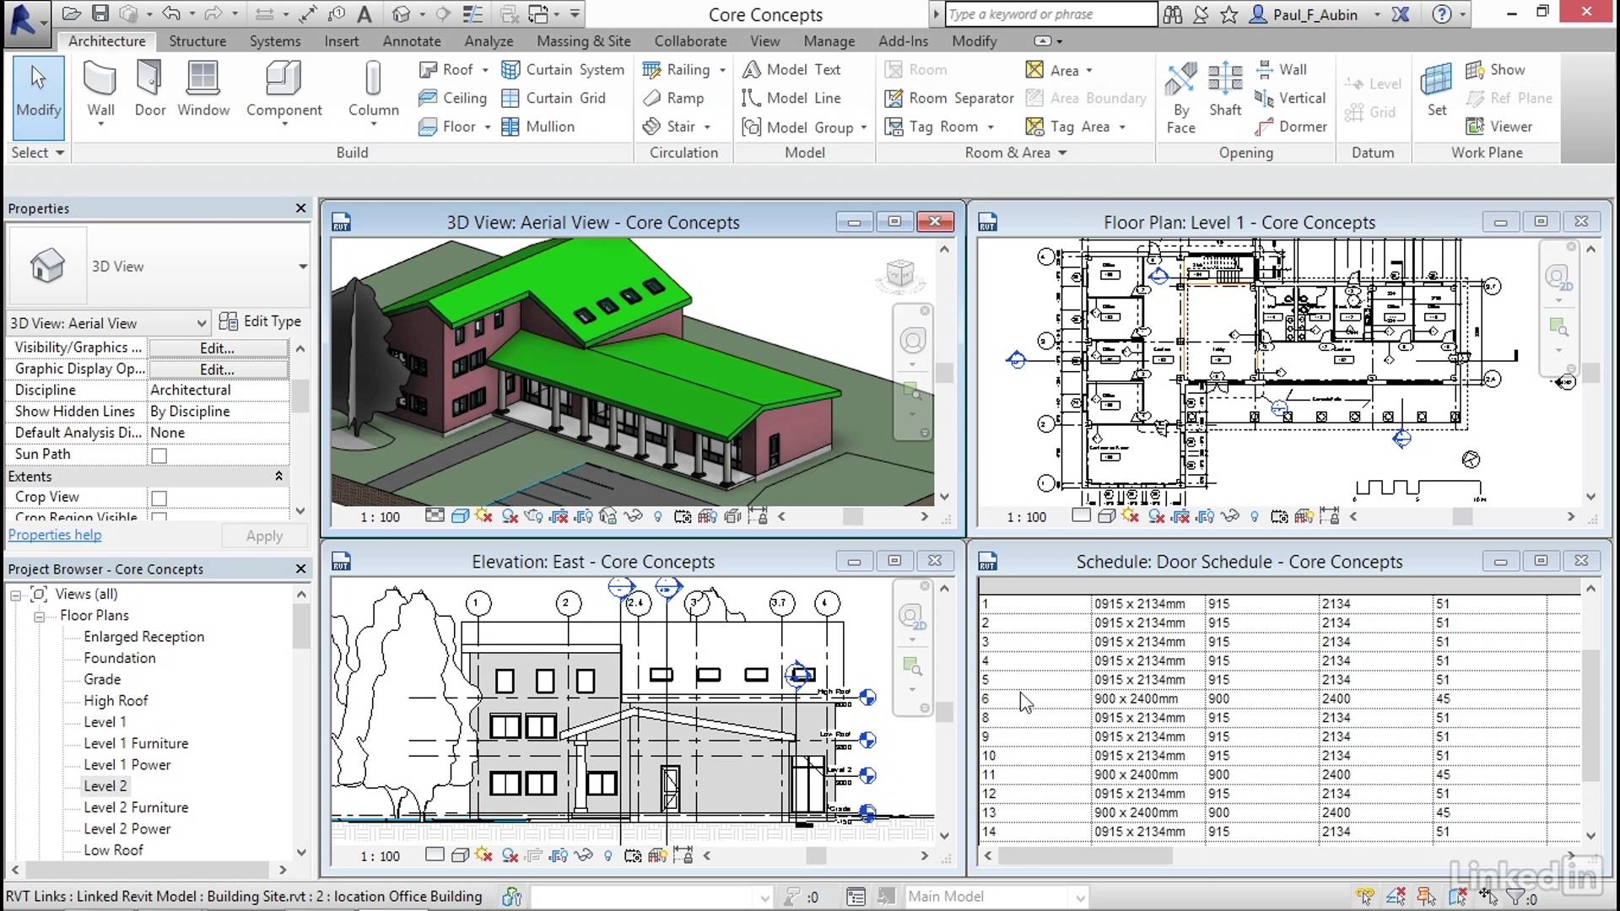Select the Curtain System tool
This screenshot has height=911, width=1620.
(563, 69)
